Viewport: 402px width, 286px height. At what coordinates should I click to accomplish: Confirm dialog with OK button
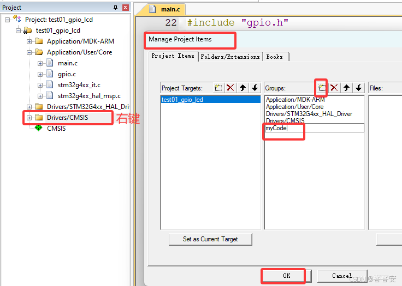(x=286, y=276)
